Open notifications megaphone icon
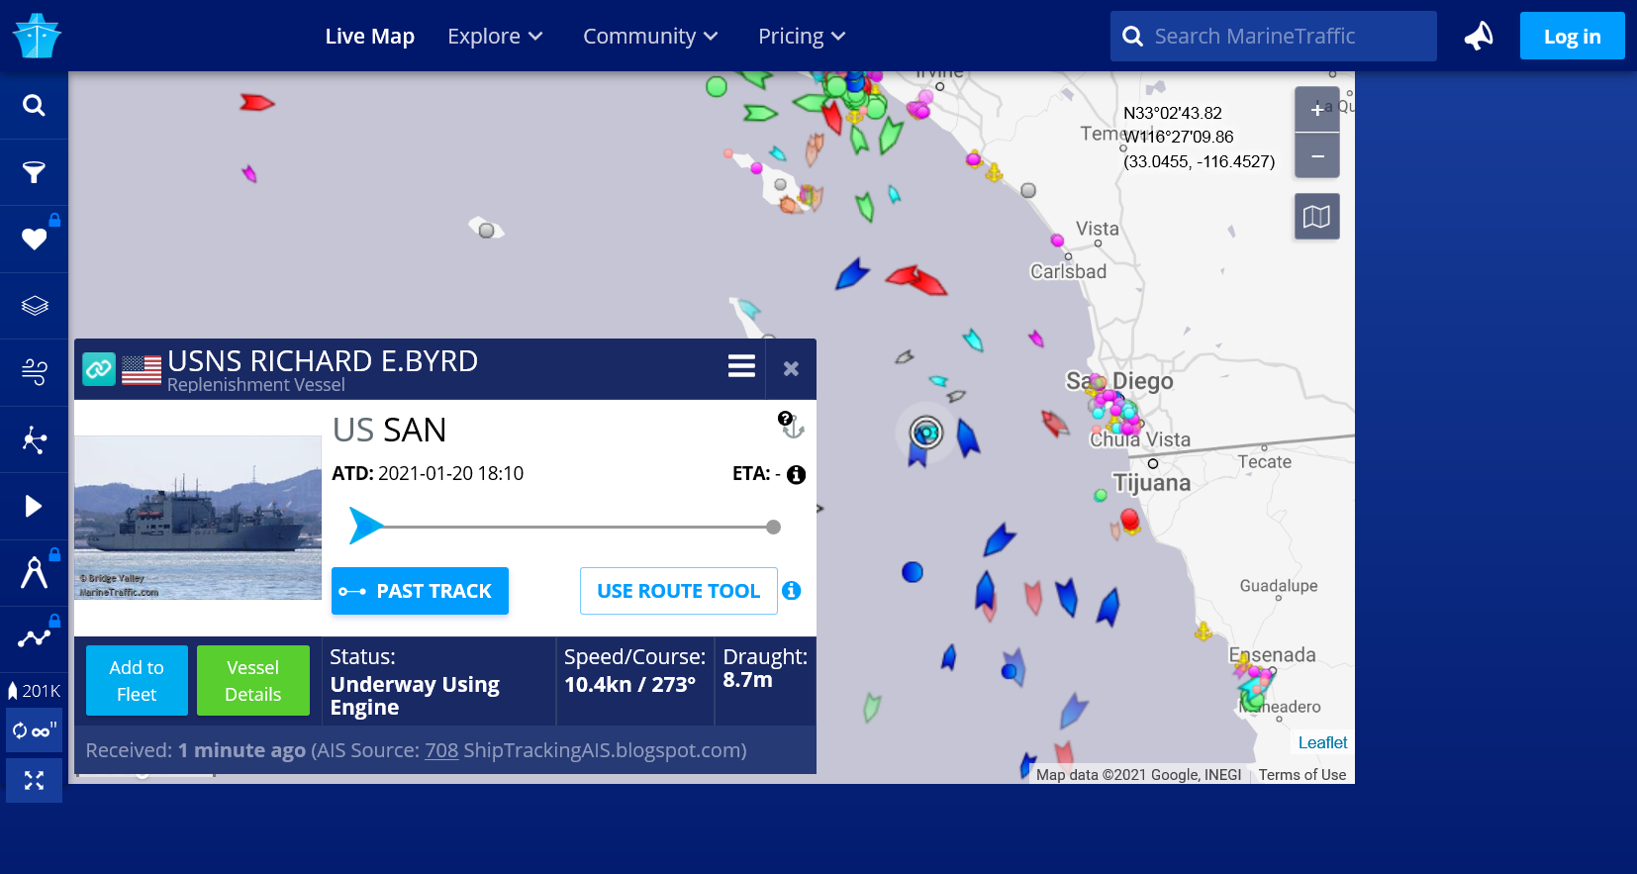The width and height of the screenshot is (1637, 874). pyautogui.click(x=1479, y=36)
